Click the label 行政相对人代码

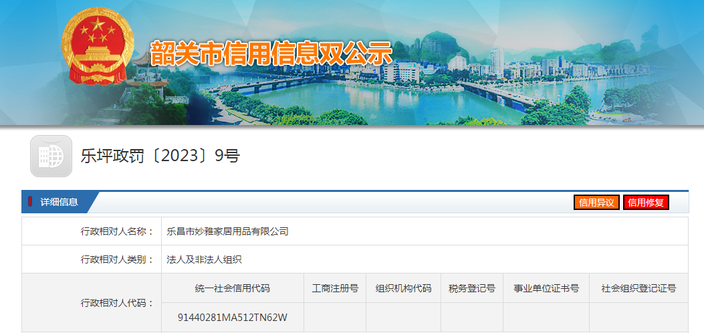tap(117, 302)
